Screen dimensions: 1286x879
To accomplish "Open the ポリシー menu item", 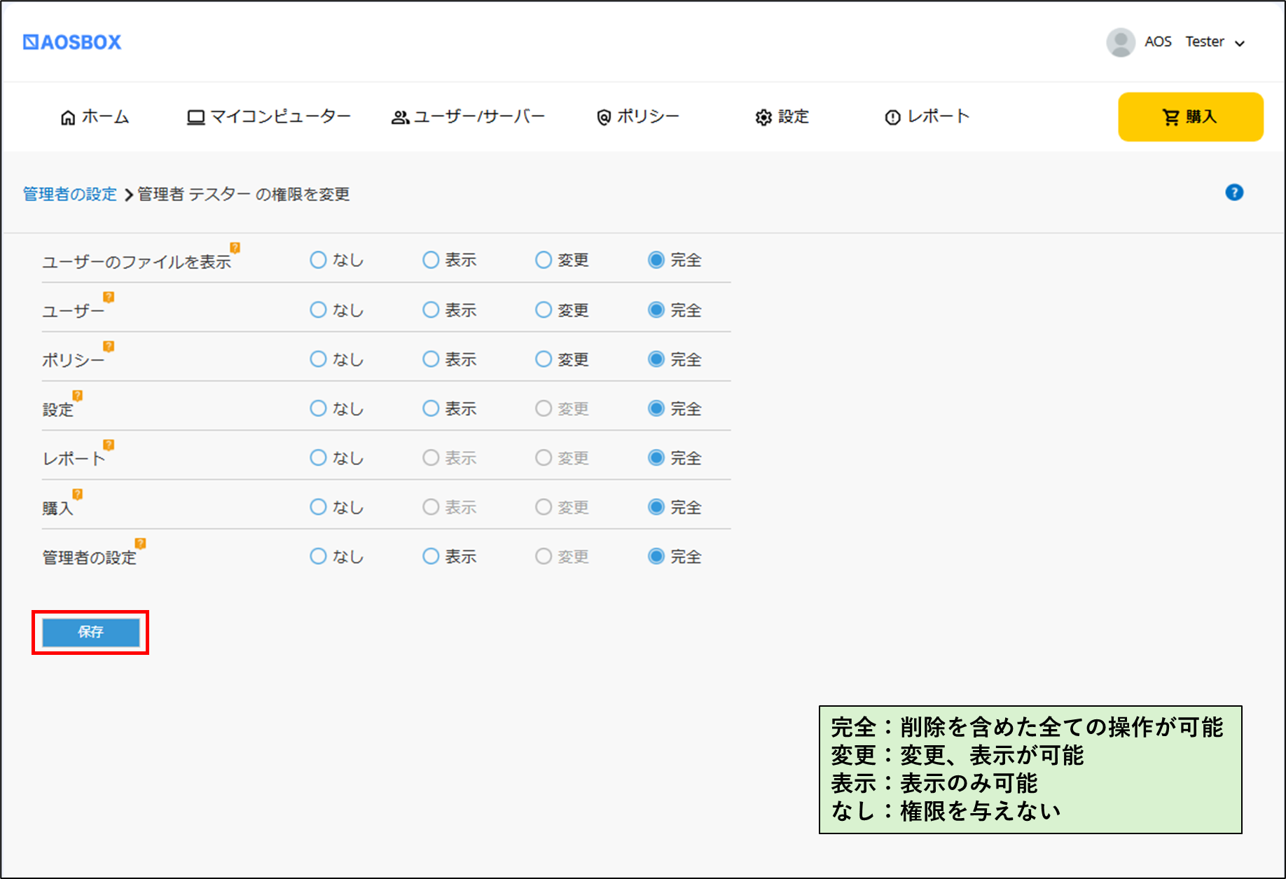I will (638, 117).
